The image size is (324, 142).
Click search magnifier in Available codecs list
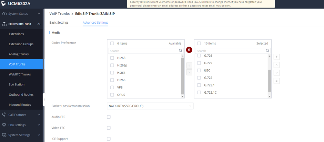tap(181, 50)
